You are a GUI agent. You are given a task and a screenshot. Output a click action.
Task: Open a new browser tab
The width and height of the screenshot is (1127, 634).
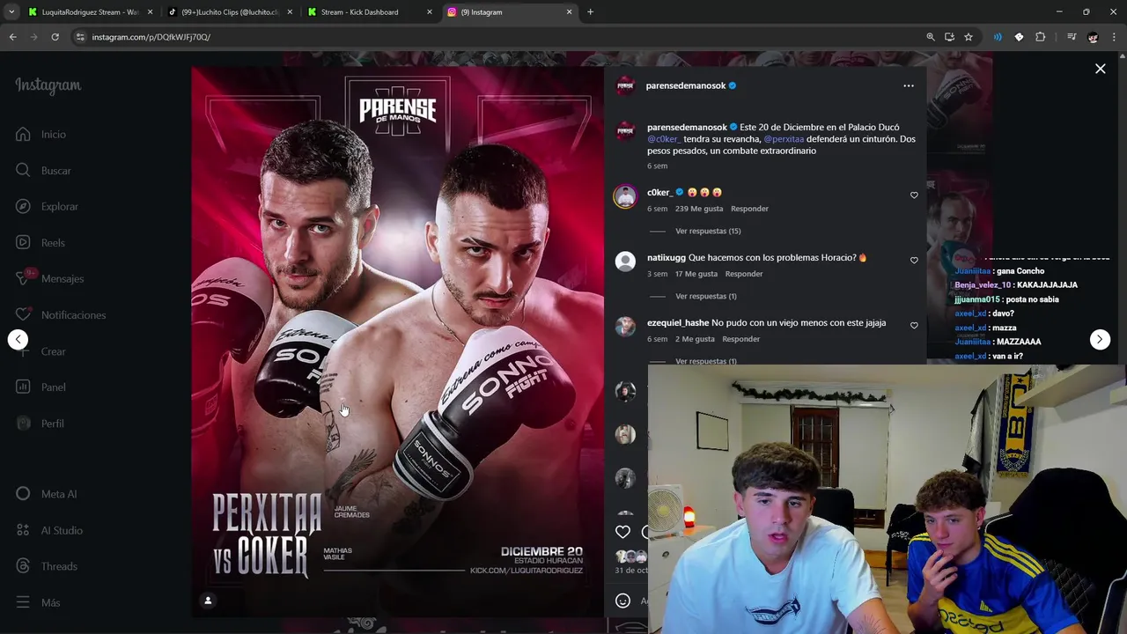click(590, 12)
